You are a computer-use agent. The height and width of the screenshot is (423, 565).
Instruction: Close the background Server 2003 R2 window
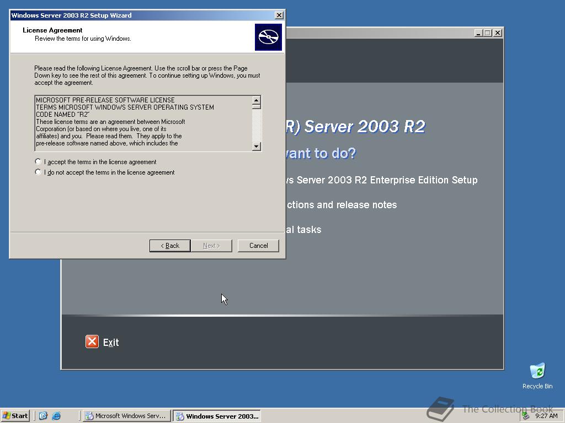pos(498,32)
